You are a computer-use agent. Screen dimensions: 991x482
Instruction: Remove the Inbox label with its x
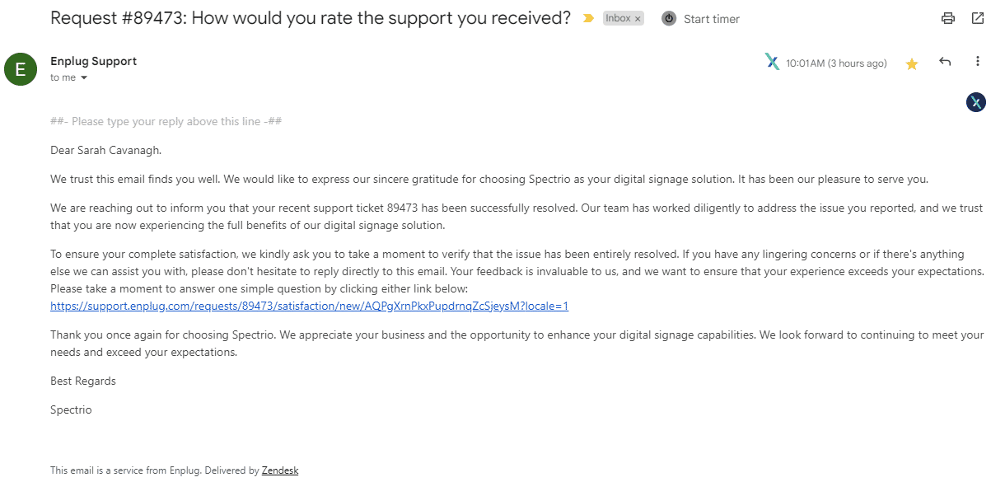[638, 18]
